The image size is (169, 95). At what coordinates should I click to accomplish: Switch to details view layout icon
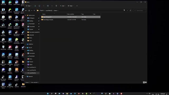[144, 82]
